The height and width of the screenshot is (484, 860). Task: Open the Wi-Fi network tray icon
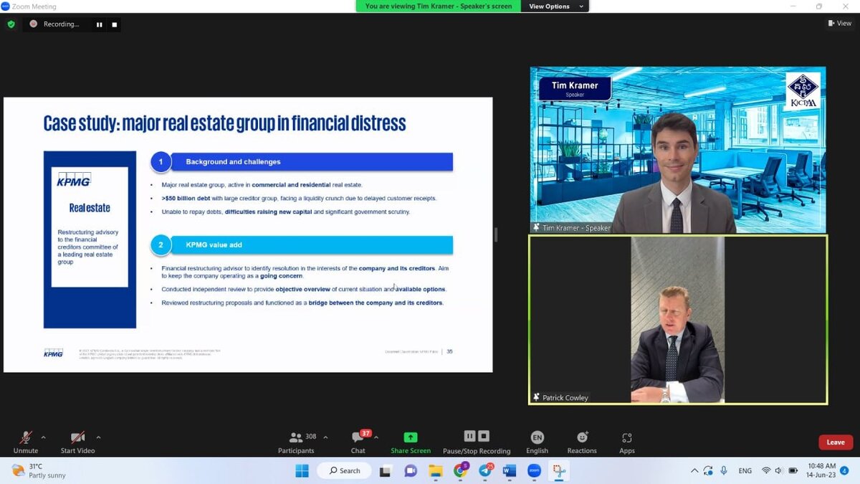[766, 470]
